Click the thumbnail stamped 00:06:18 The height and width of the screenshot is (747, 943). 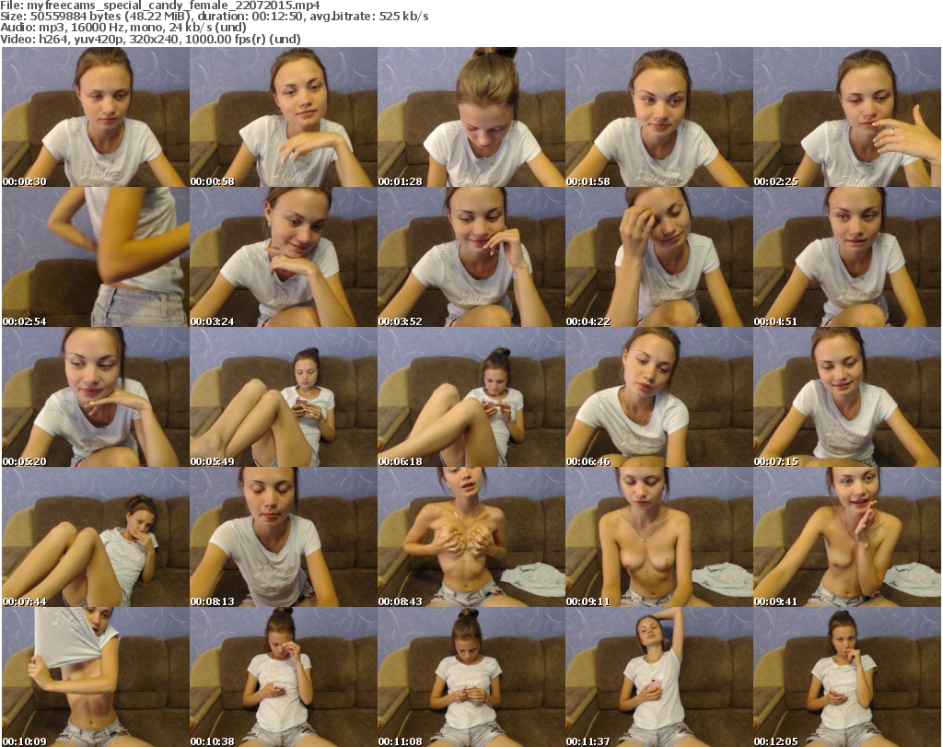(471, 397)
